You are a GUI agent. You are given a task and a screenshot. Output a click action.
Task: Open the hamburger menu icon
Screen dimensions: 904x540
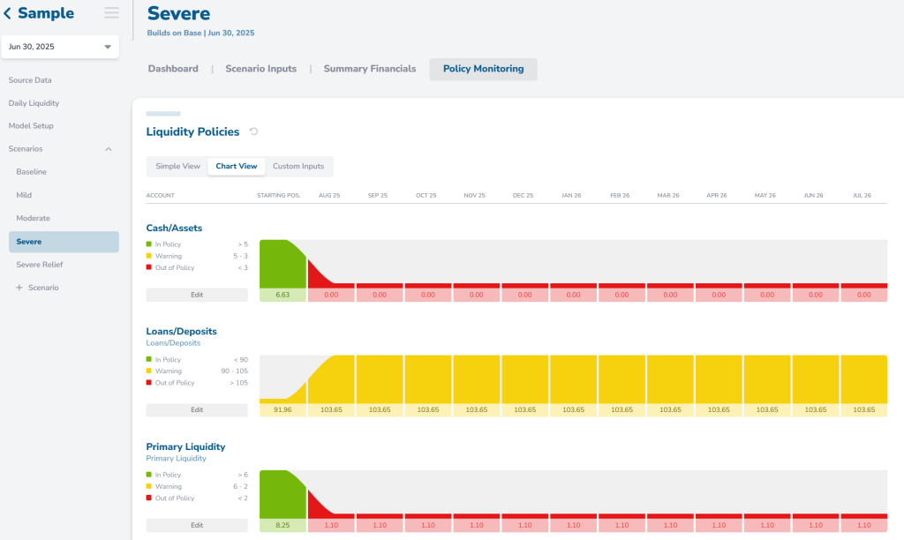[x=112, y=12]
